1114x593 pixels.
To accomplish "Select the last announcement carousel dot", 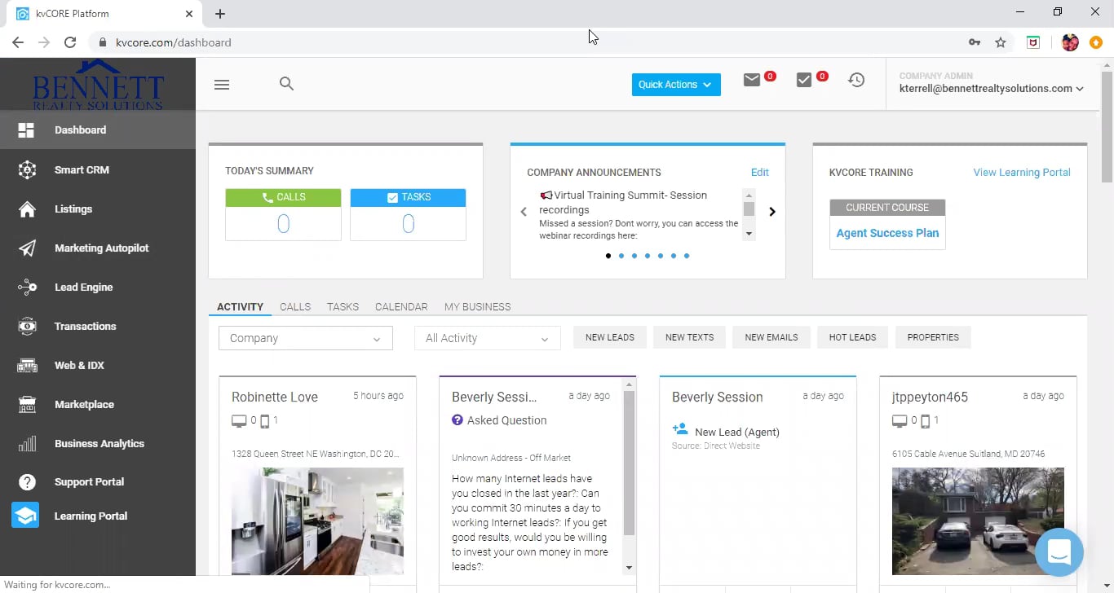I will pyautogui.click(x=687, y=256).
